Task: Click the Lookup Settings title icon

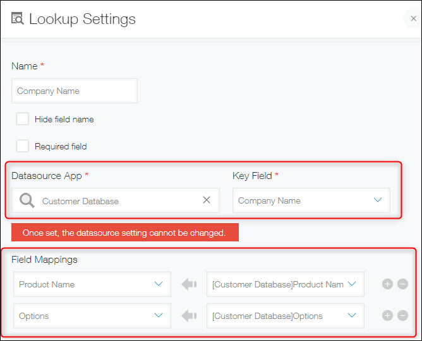Action: (18, 18)
